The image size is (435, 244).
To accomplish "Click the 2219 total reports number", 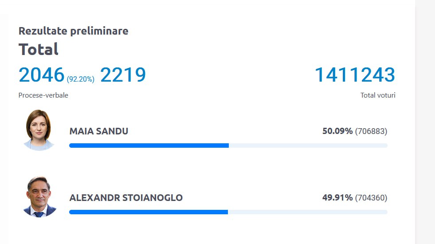I will (123, 75).
